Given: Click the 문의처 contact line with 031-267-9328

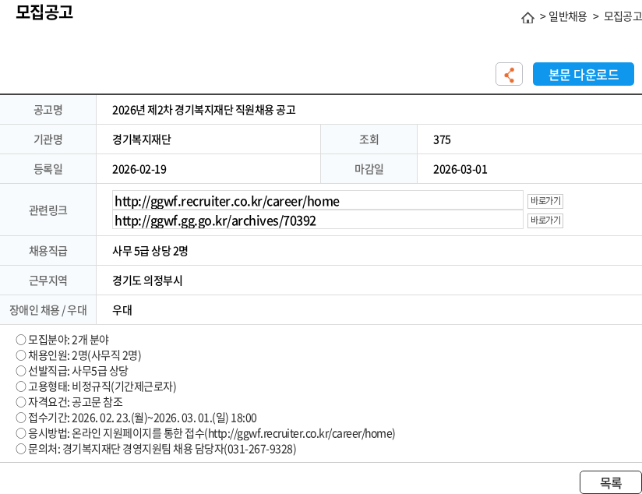Looking at the screenshot, I should point(156,449).
